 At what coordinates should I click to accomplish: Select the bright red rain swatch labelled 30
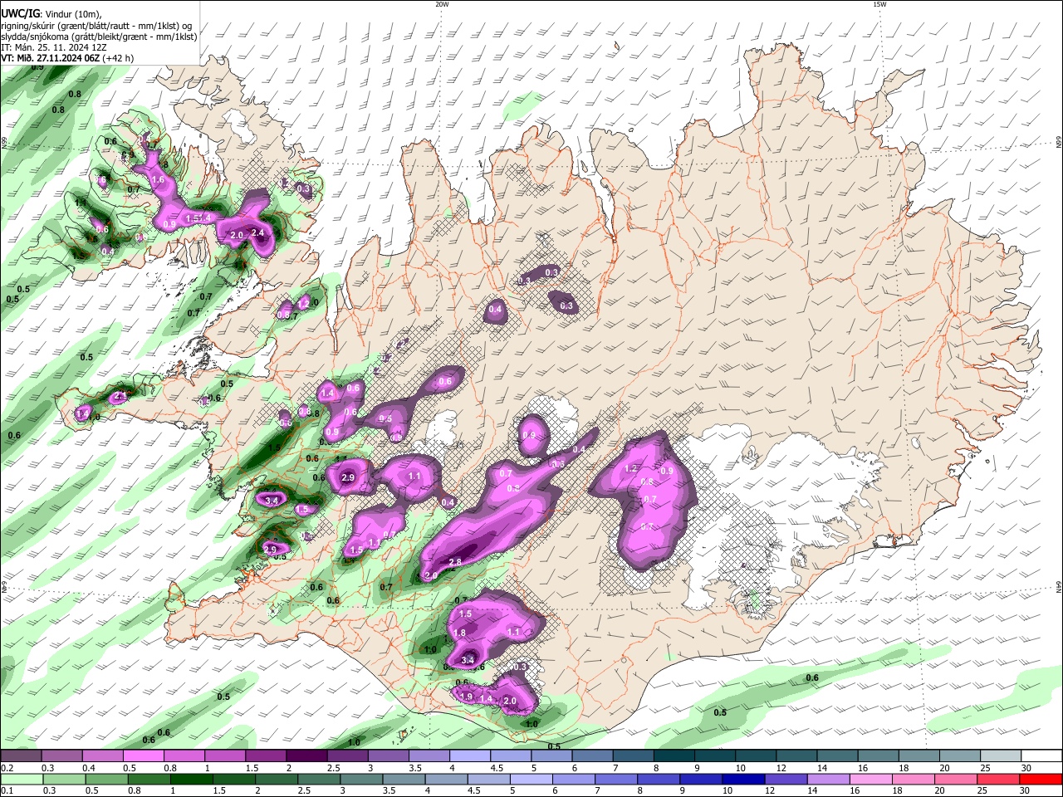click(x=1041, y=779)
